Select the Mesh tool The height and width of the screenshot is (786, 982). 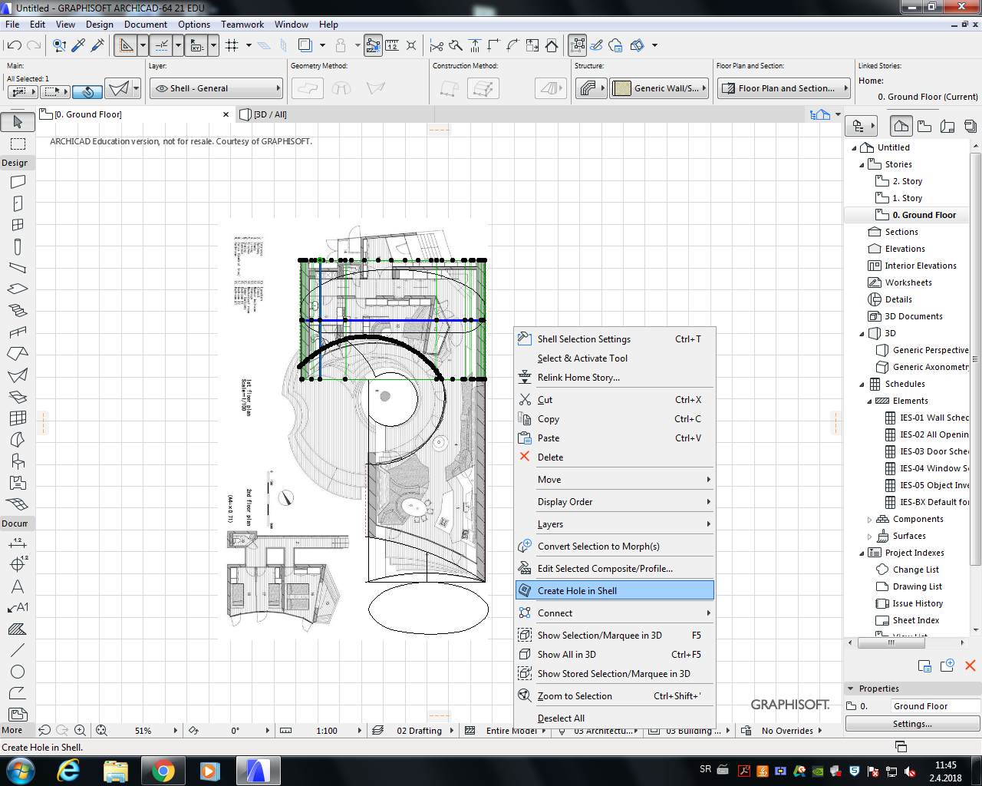point(18,504)
